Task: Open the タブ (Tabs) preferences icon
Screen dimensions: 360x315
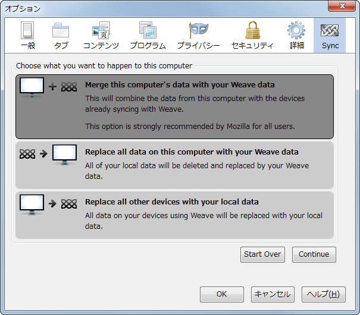Action: pyautogui.click(x=61, y=36)
